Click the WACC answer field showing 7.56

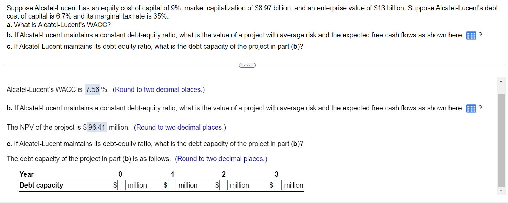tap(93, 90)
